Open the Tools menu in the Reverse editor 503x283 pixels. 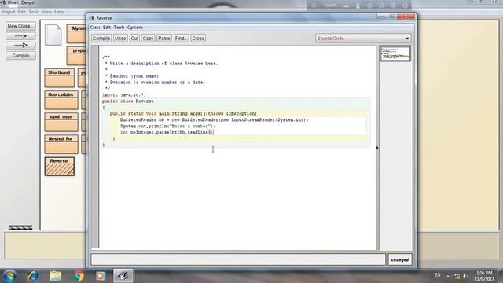click(119, 28)
